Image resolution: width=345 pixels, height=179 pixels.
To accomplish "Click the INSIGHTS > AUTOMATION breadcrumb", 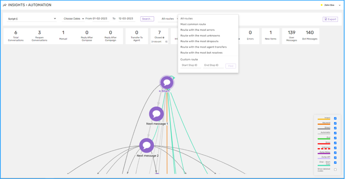I will click(30, 5).
